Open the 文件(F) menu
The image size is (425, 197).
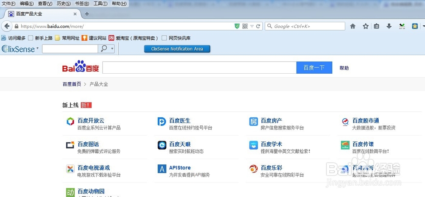pos(8,3)
